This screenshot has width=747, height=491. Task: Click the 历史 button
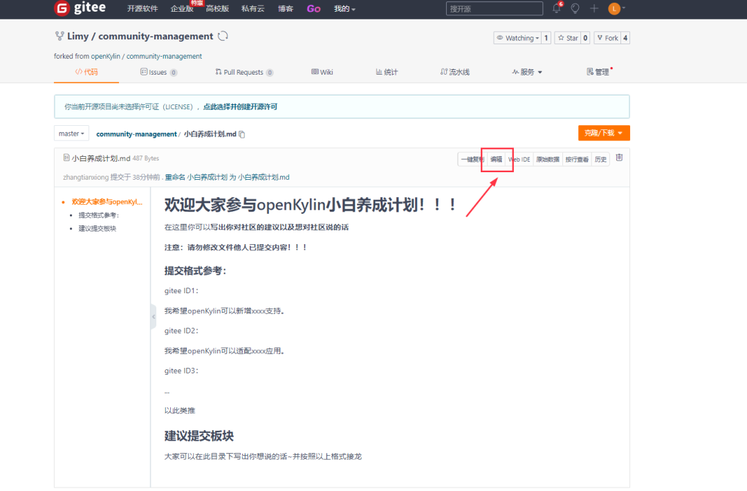click(x=601, y=159)
